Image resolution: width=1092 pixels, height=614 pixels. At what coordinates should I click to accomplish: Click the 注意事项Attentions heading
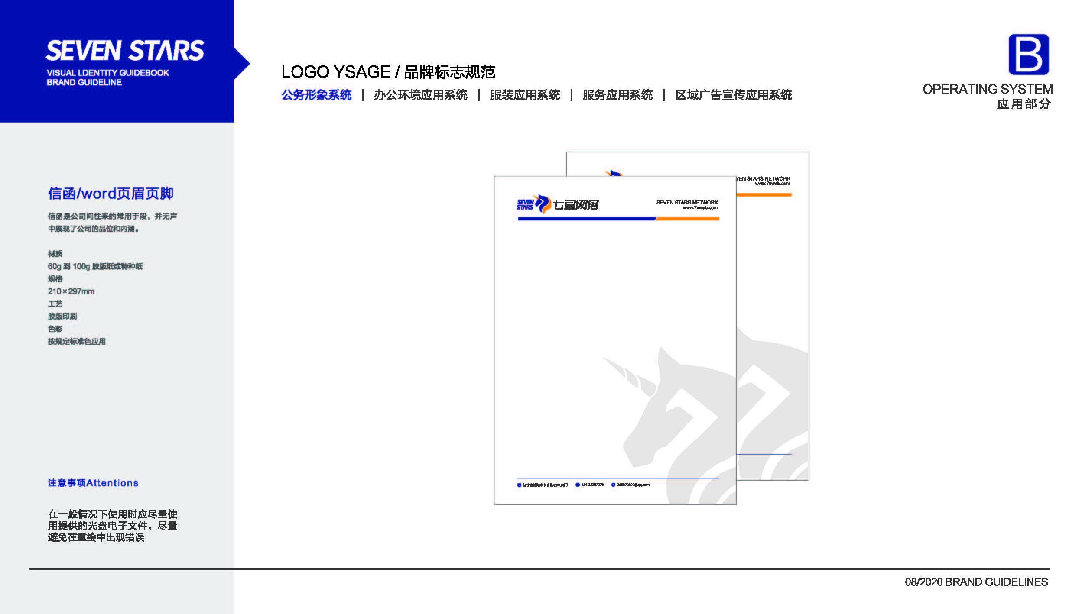coord(93,483)
